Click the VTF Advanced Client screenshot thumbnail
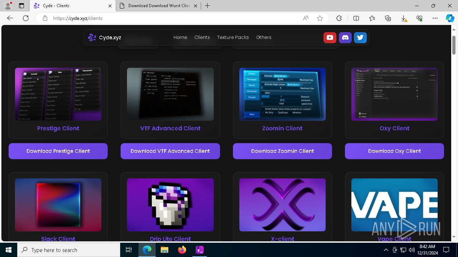 coord(170,94)
